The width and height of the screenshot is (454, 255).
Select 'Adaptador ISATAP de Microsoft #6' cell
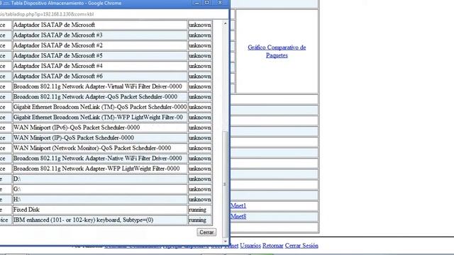(x=100, y=76)
